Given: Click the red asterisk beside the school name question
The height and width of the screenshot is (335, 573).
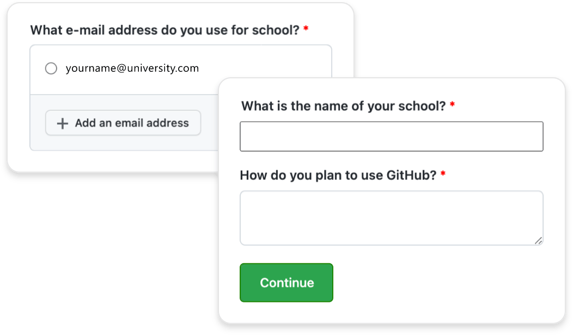Looking at the screenshot, I should tap(452, 104).
